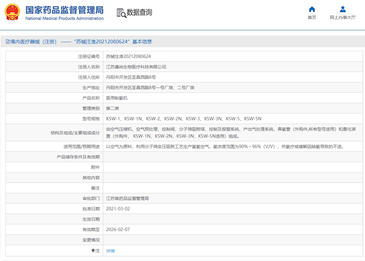Click 网上办事大厅 text link
Image resolution: width=365 pixels, height=261 pixels.
[343, 17]
